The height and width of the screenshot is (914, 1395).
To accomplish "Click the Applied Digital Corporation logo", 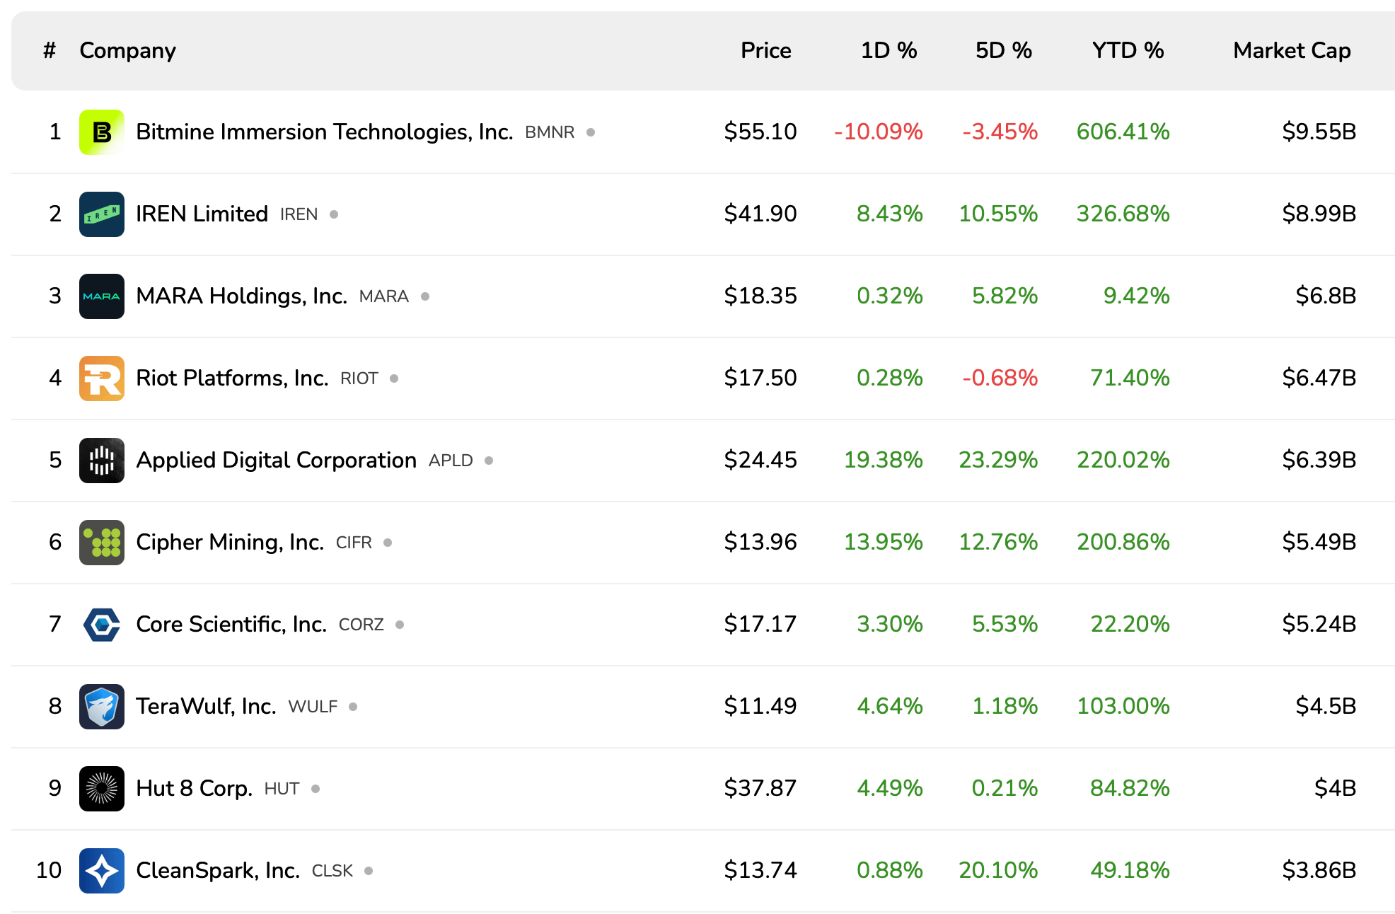I will [x=101, y=461].
